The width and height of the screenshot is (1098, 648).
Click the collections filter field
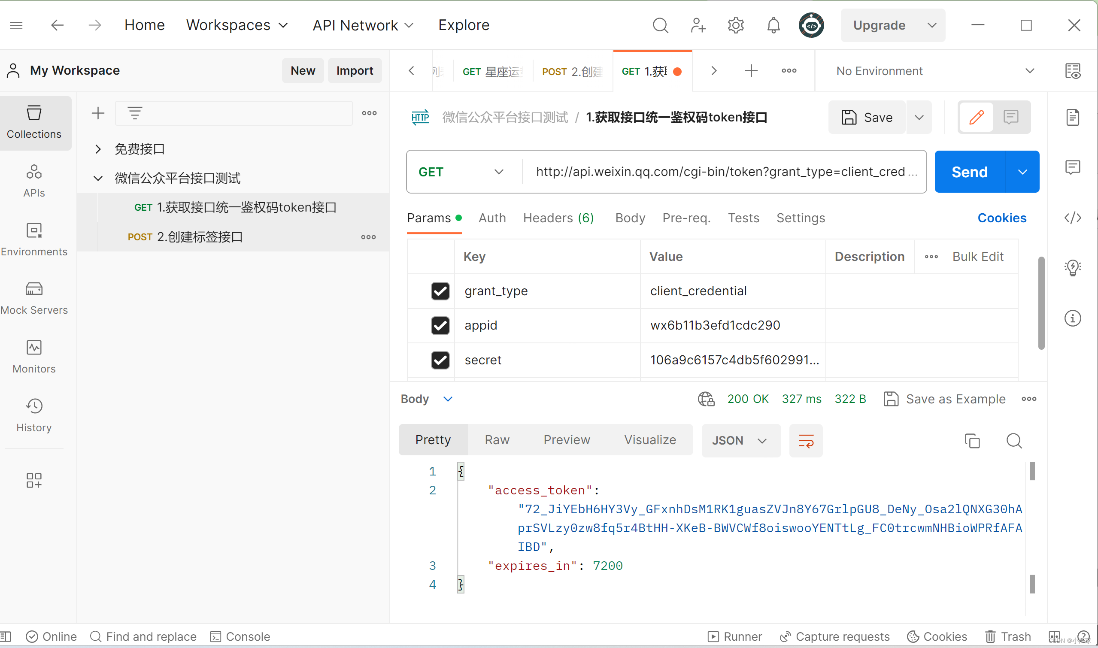click(x=233, y=113)
